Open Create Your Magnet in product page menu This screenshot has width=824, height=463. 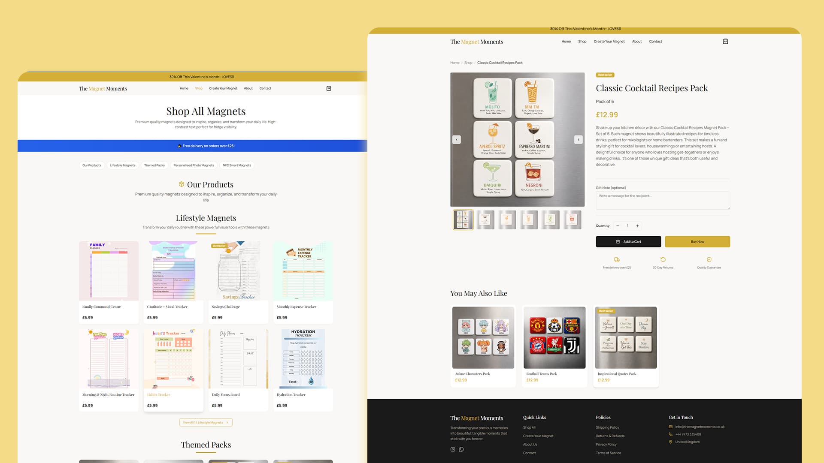[x=609, y=42]
